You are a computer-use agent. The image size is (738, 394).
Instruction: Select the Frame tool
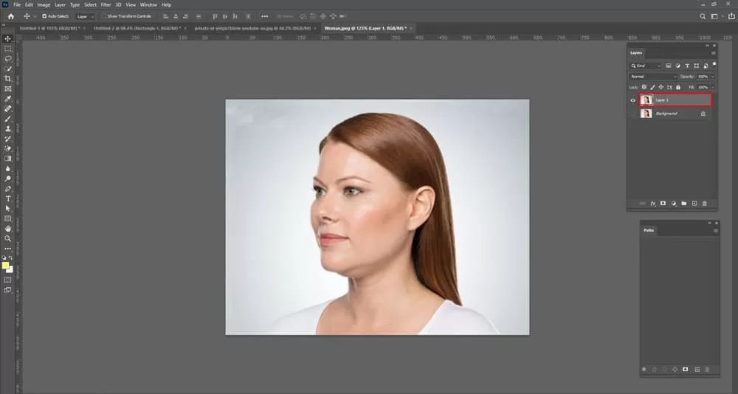click(x=8, y=89)
